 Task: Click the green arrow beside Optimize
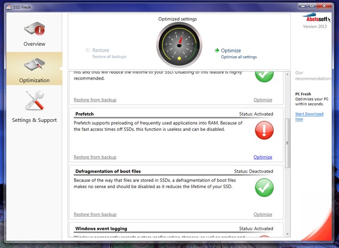[217, 50]
